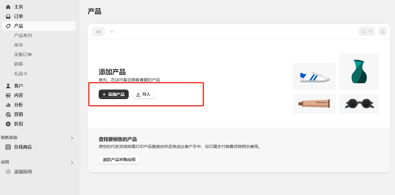Viewport: 395px width, 195px height.
Task: Open the 主页 home icon
Action: pos(8,7)
